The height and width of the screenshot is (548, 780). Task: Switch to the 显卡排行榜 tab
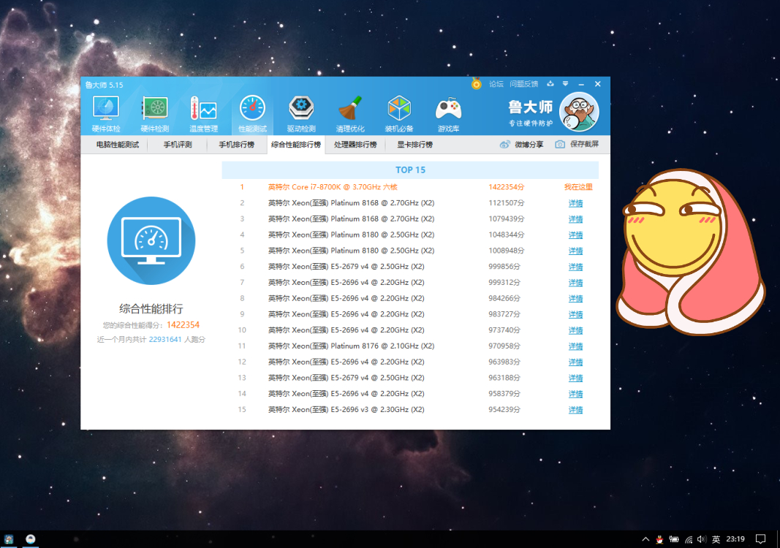(x=414, y=145)
